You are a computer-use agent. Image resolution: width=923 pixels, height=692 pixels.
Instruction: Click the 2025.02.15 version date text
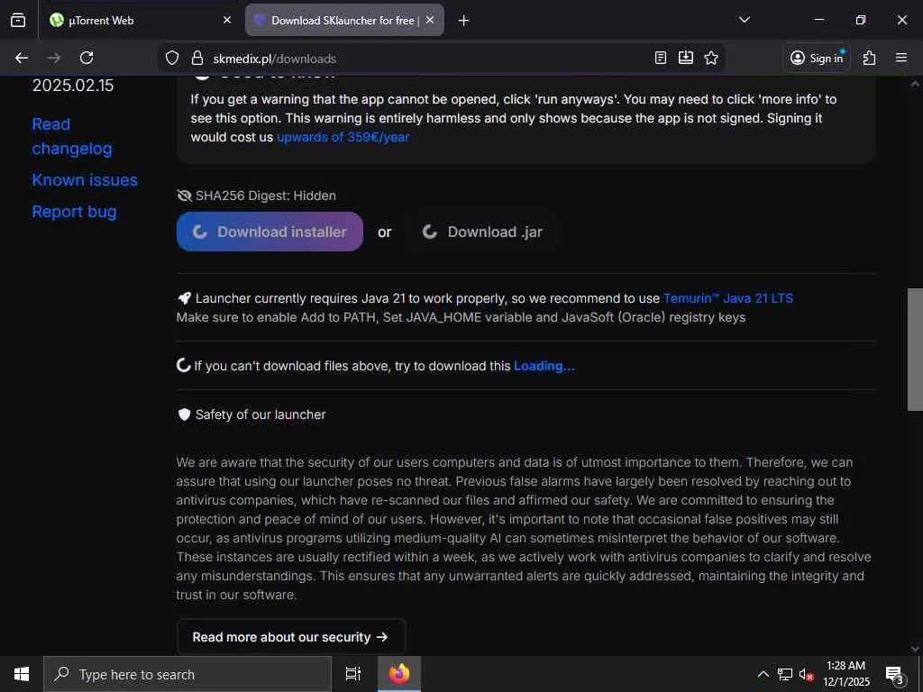coord(73,86)
